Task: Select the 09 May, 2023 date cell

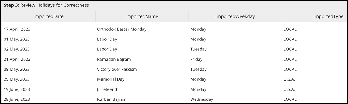Action: pyautogui.click(x=17, y=69)
